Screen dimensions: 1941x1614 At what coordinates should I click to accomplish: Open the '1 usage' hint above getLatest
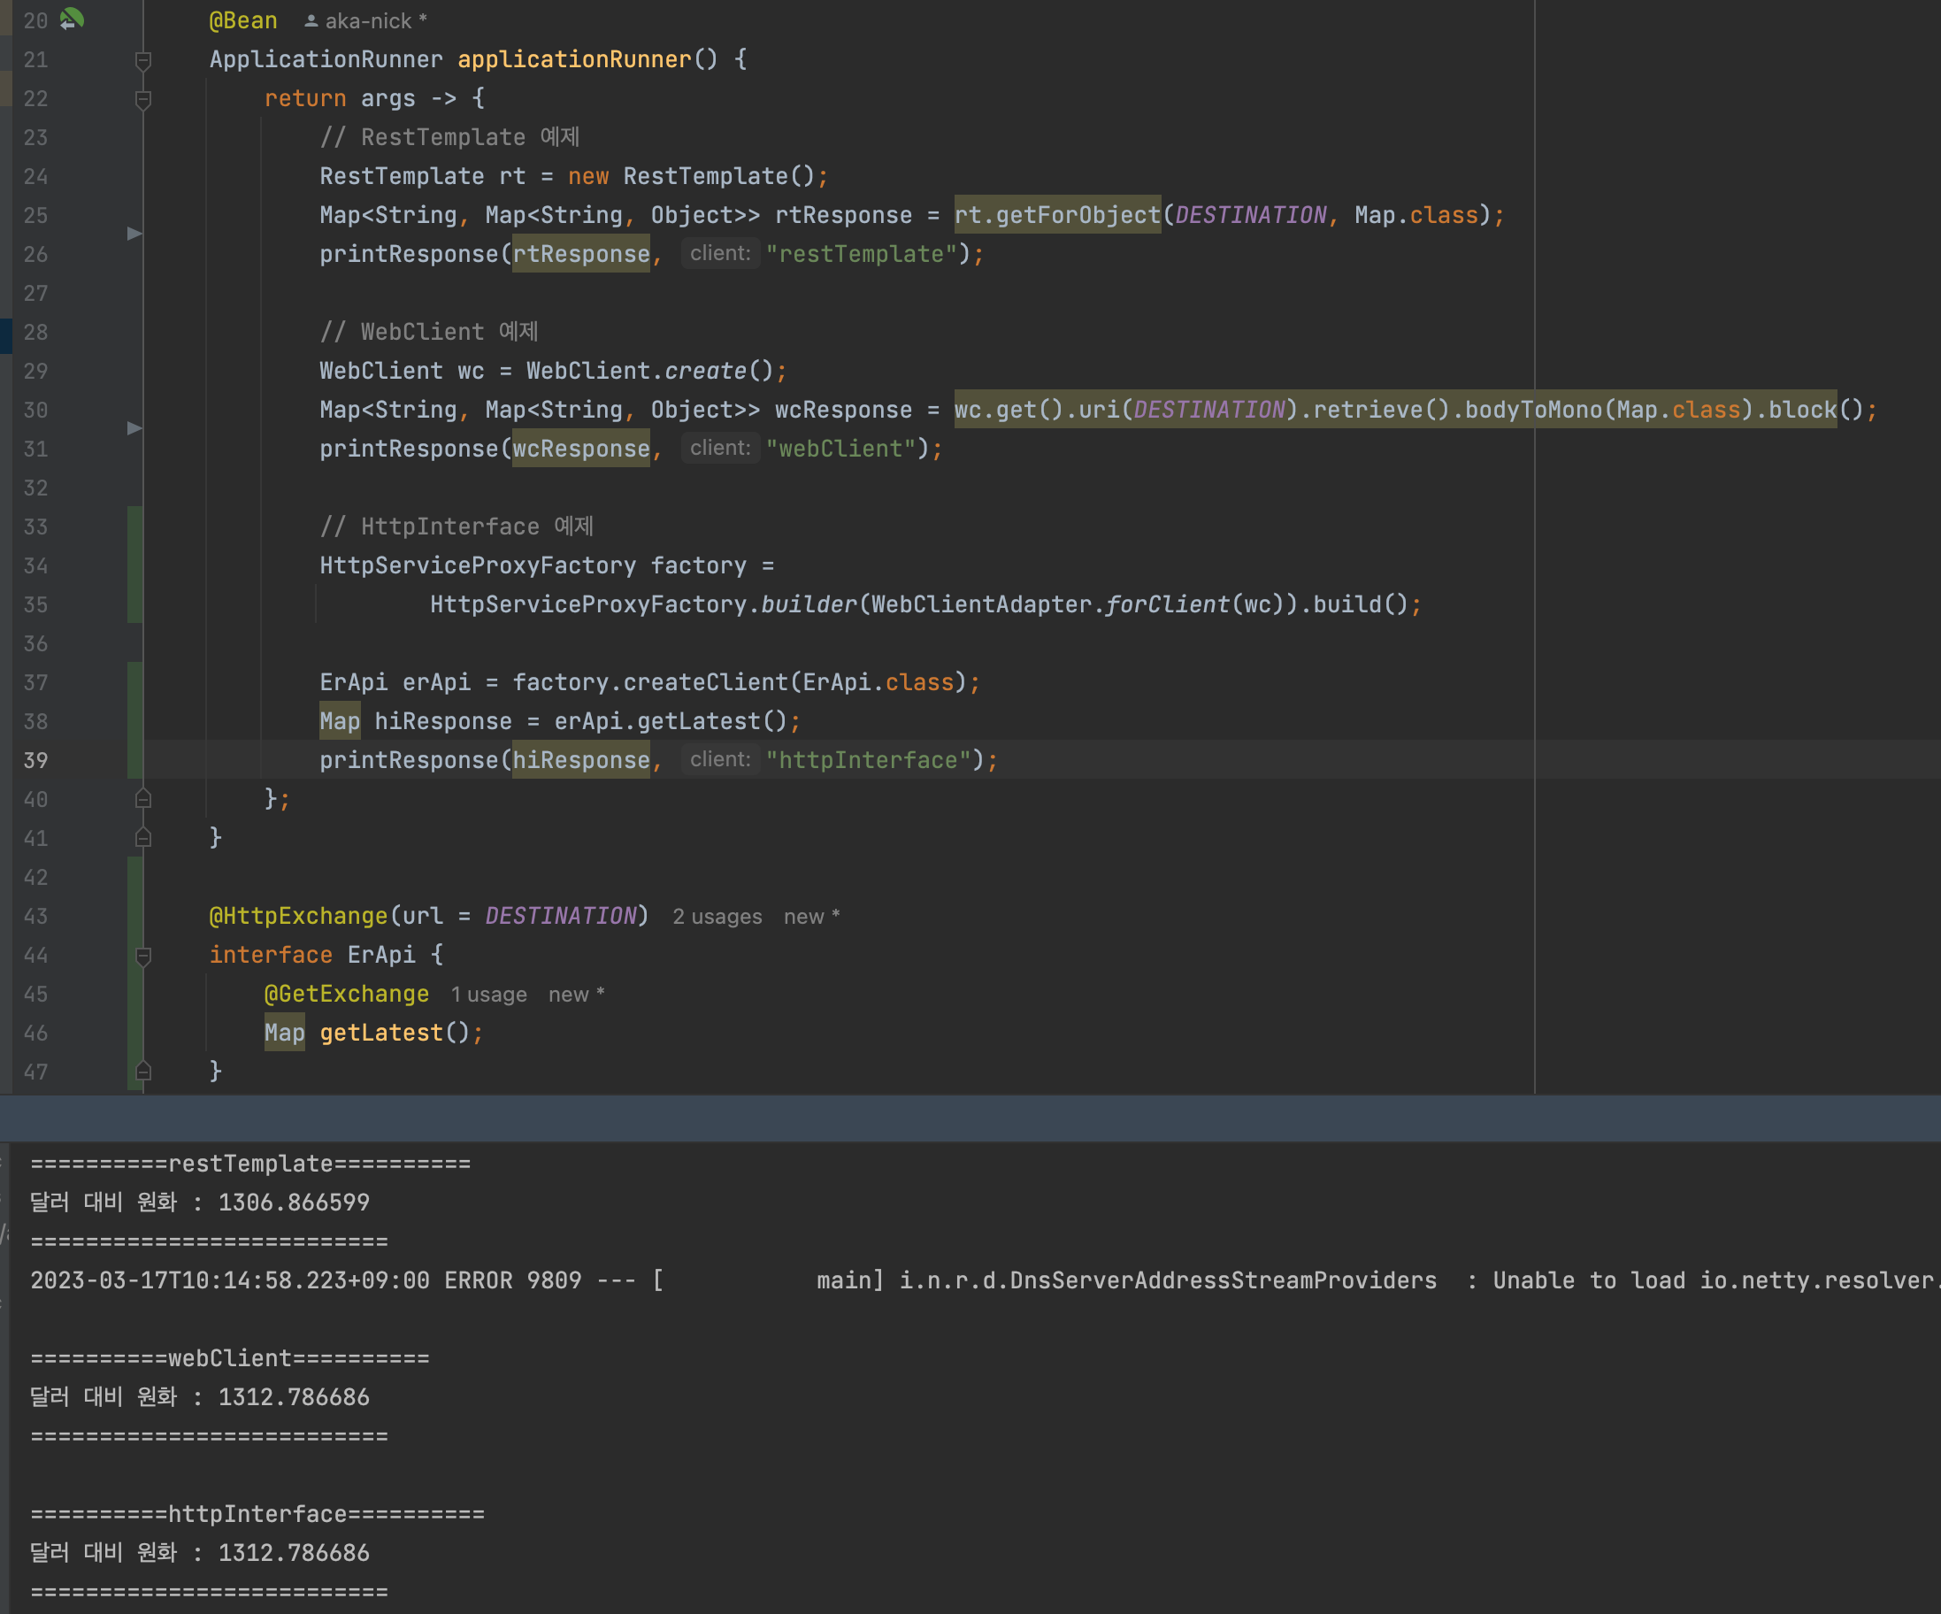(488, 995)
